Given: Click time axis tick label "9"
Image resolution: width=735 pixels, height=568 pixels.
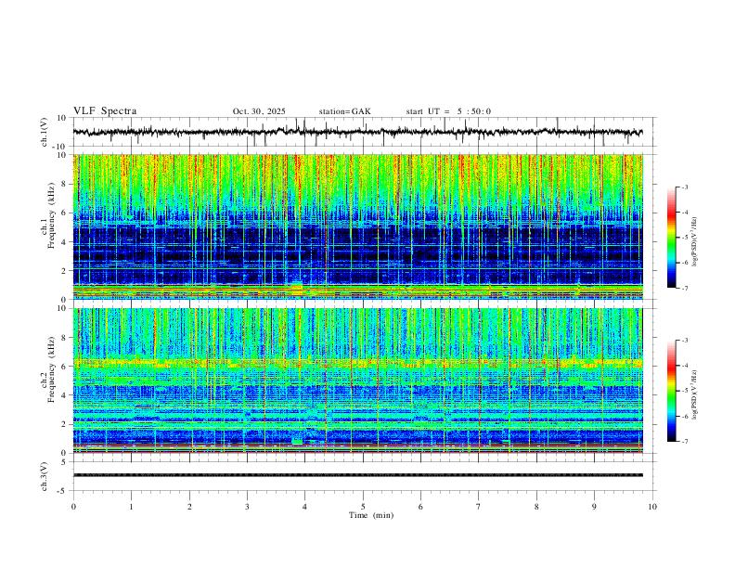Looking at the screenshot, I should (594, 507).
